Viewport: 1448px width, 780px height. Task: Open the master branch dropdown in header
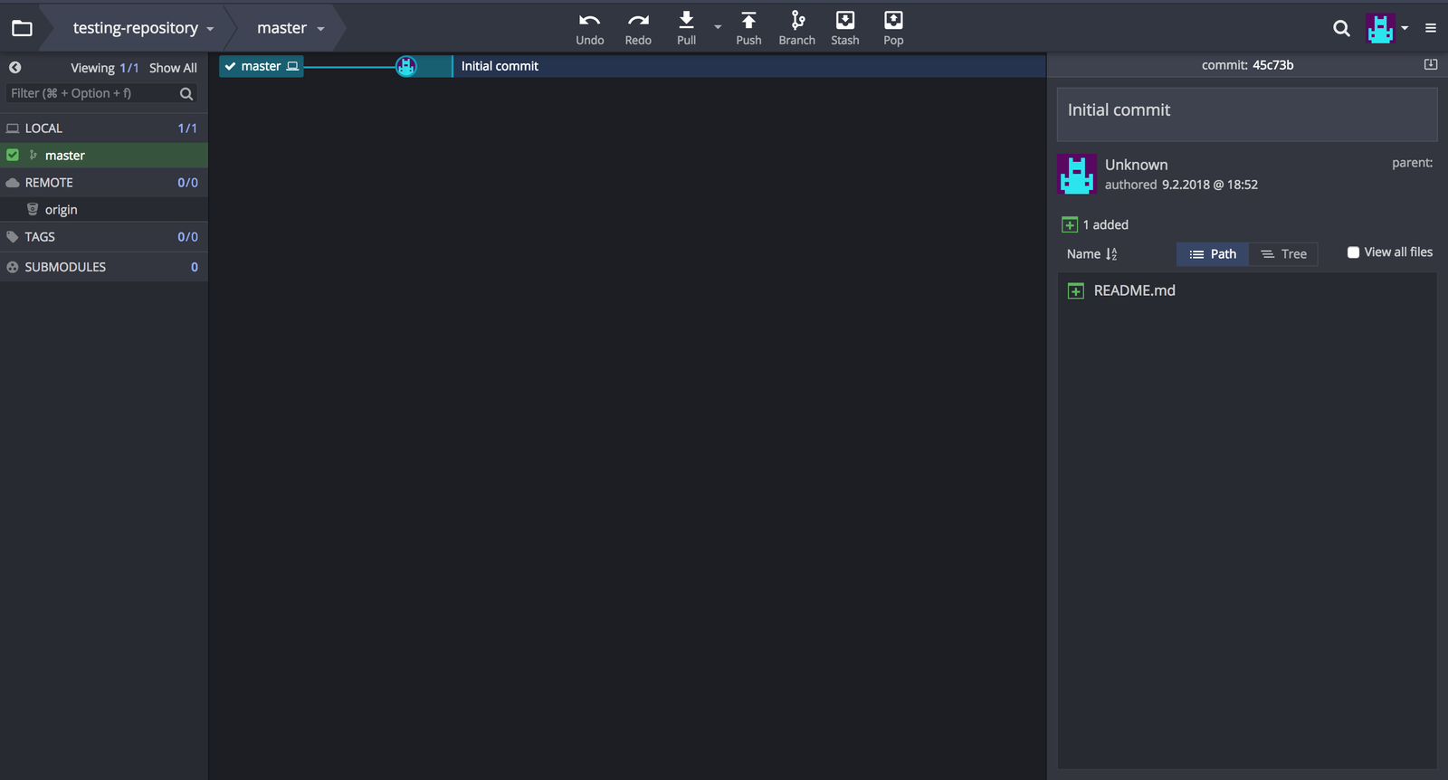(x=291, y=28)
